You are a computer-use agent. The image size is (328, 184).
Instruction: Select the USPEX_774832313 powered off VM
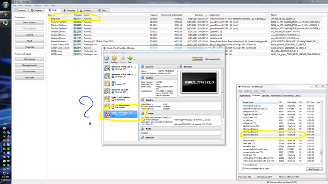point(121,114)
